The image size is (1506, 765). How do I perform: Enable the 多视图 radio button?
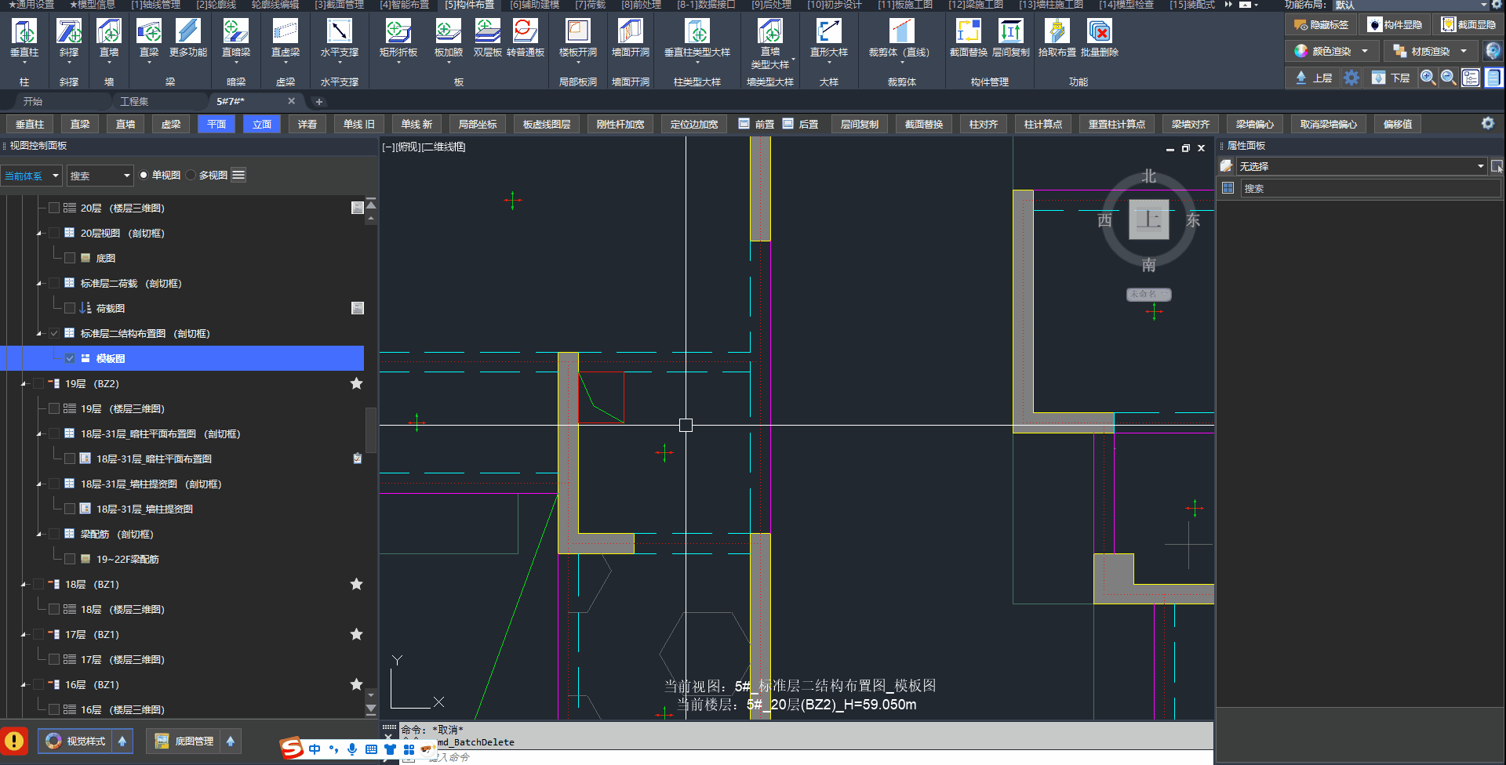[191, 176]
